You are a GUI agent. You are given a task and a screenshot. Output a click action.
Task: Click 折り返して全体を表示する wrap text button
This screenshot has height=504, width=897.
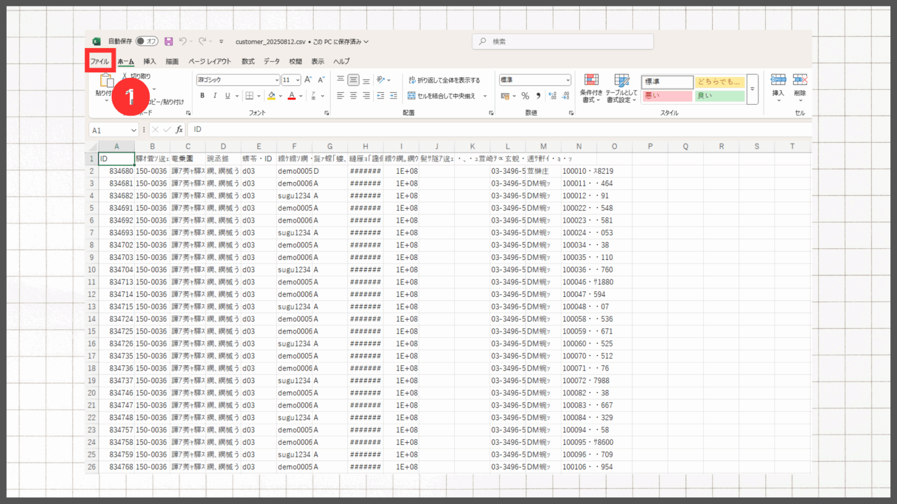point(444,80)
